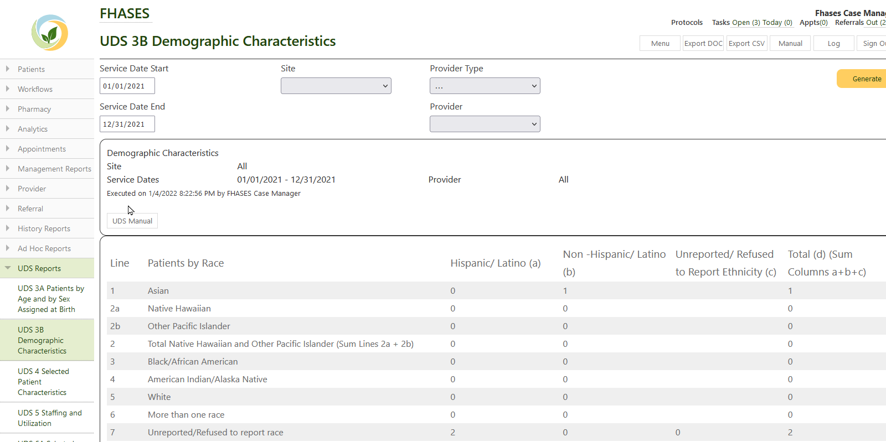Click Hispanic value 2 in line 7
Image resolution: width=886 pixels, height=442 pixels.
point(453,432)
